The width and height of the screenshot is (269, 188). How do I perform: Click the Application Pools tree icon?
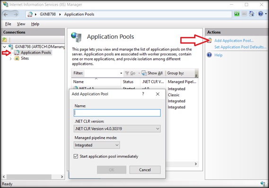[17, 53]
